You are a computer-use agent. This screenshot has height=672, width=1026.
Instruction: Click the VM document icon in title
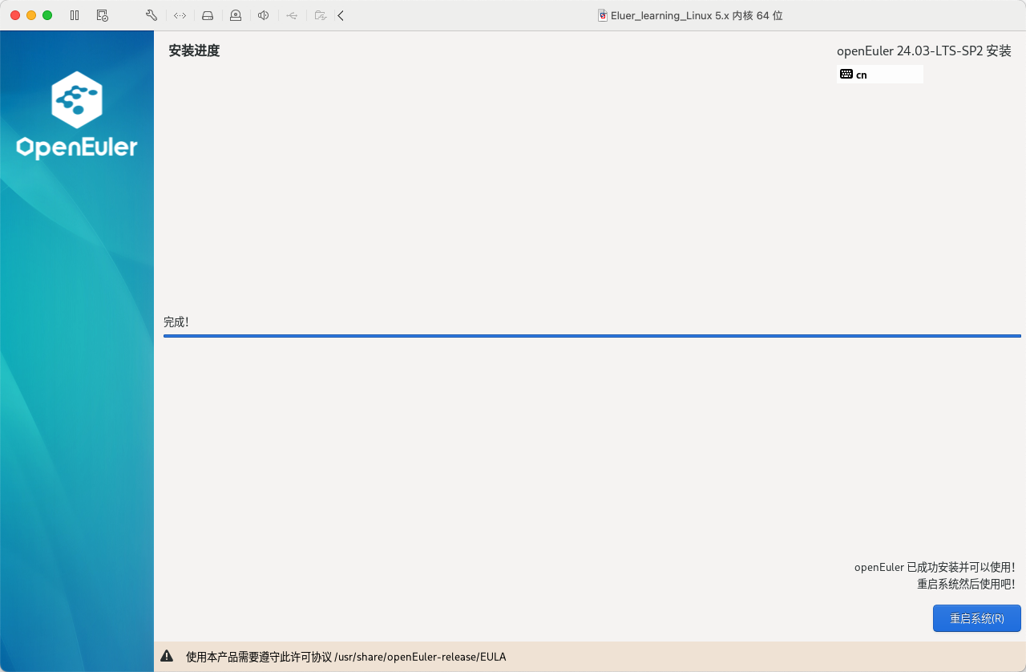(x=603, y=15)
